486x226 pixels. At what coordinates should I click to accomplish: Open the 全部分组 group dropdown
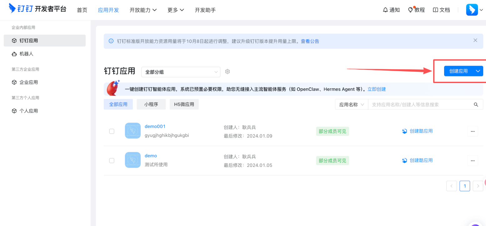click(181, 72)
